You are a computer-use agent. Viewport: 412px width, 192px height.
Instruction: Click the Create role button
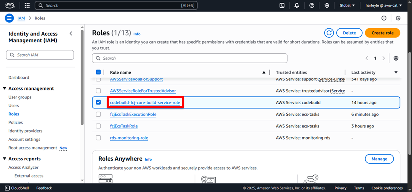(x=382, y=33)
